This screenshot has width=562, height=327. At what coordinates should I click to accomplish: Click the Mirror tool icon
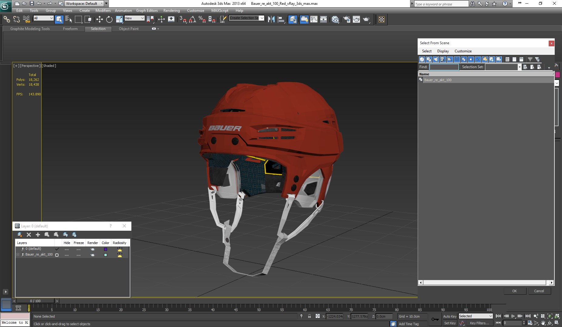pos(271,19)
